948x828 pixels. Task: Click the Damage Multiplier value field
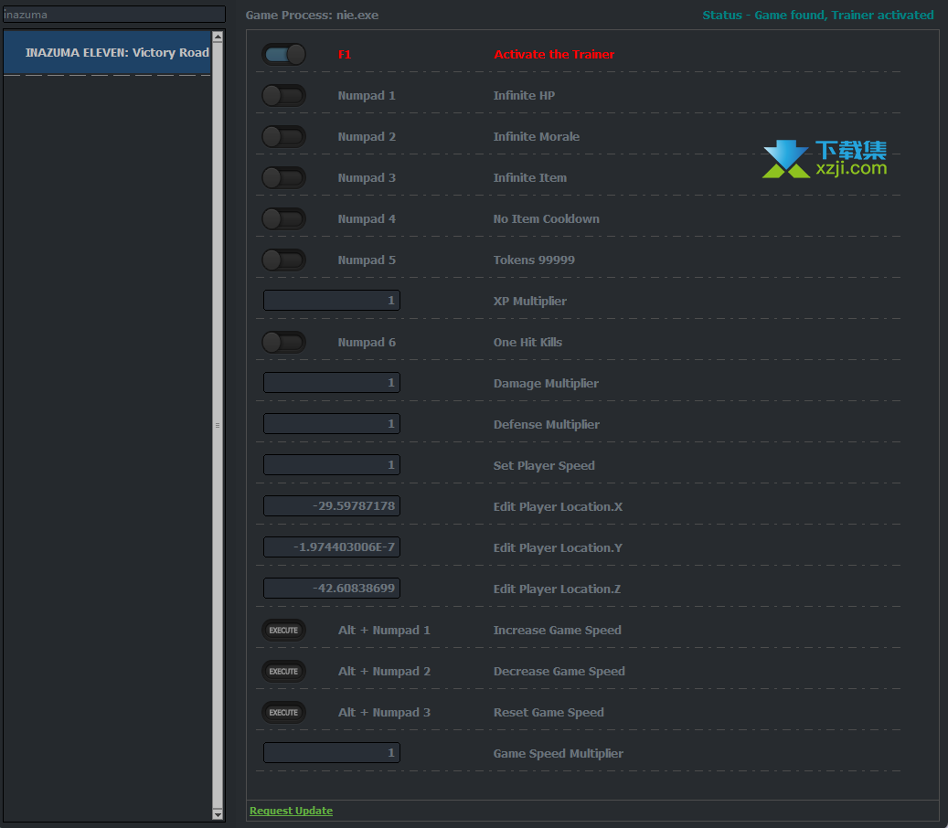tap(331, 383)
